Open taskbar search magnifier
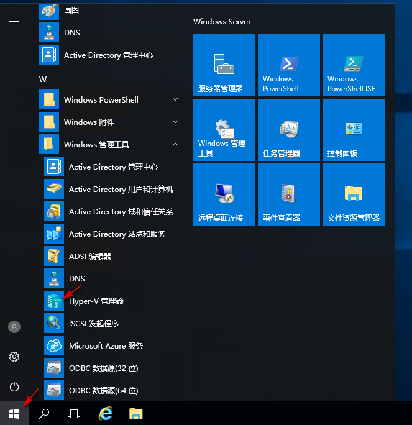The height and width of the screenshot is (425, 412). 44,414
